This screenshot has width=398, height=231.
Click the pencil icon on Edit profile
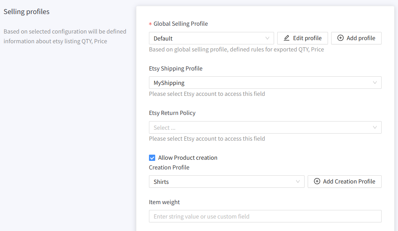[x=287, y=38]
